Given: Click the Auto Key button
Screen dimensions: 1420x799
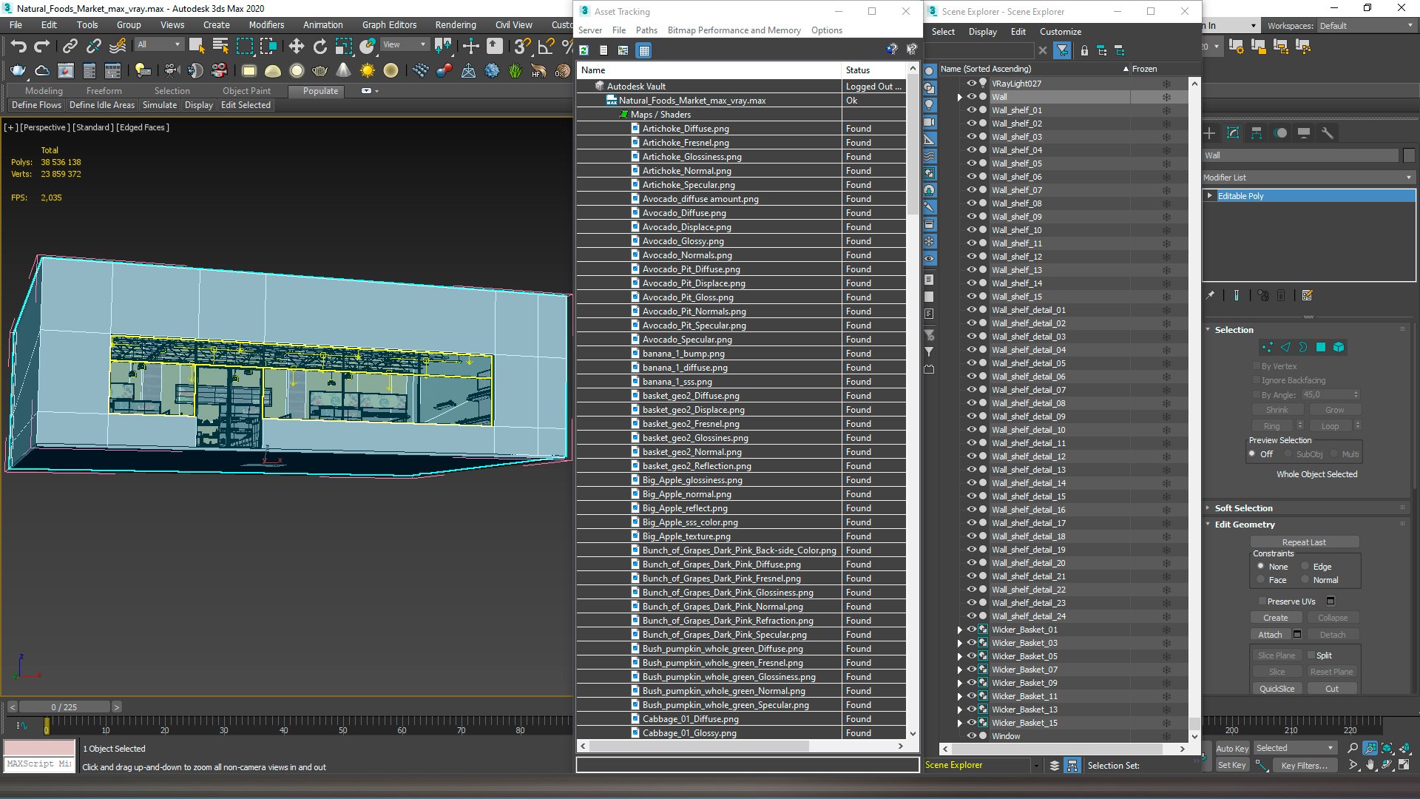Looking at the screenshot, I should 1231,749.
